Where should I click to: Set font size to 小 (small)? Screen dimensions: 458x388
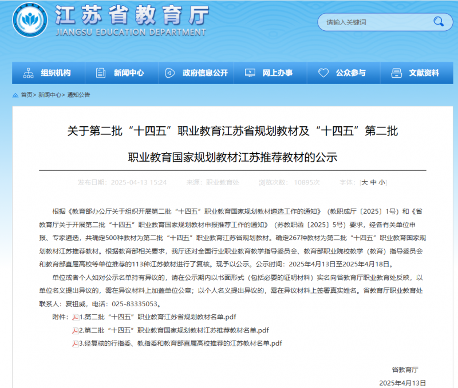tap(382, 182)
